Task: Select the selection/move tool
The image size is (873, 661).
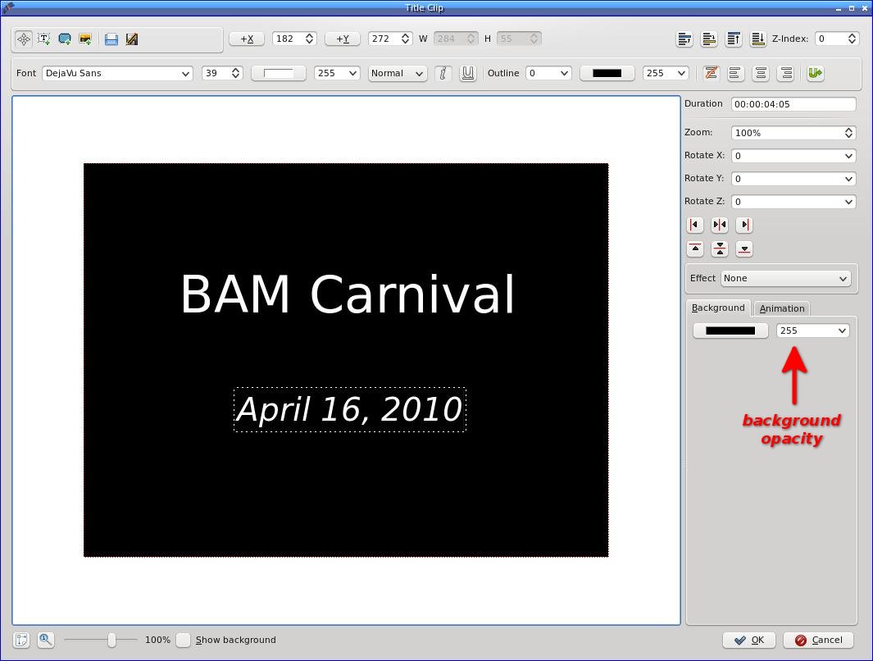Action: [x=24, y=39]
